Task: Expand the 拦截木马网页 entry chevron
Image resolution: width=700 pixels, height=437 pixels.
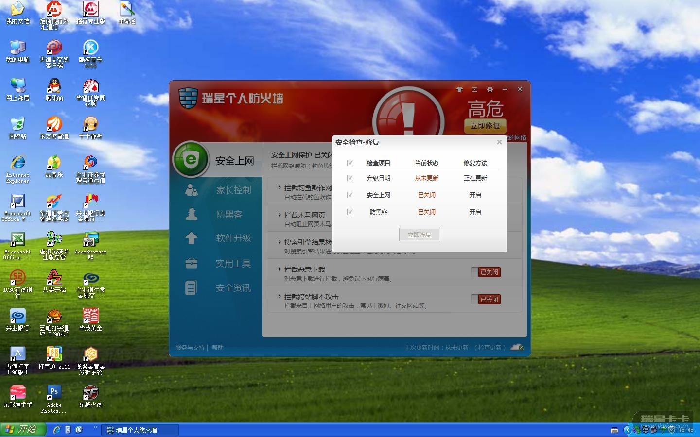Action: [280, 215]
